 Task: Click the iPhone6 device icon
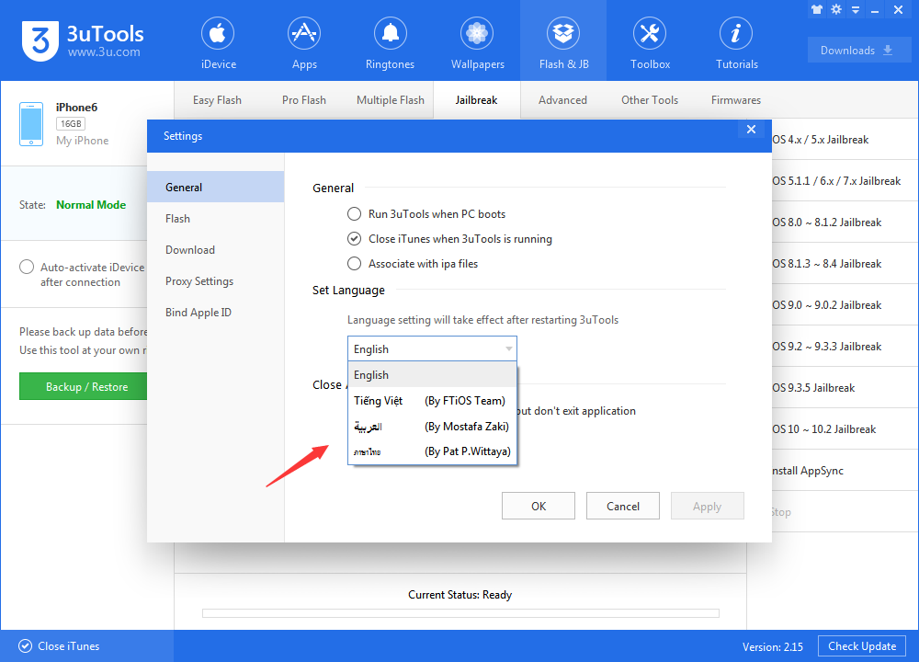tap(31, 124)
